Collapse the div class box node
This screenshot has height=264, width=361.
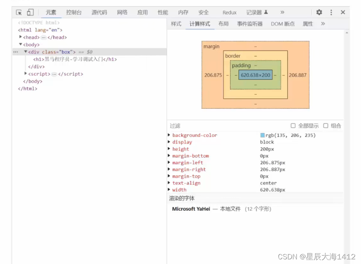(26, 52)
